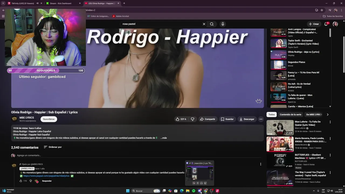Expand the description with '...más'
345x194 pixels.
pos(164,138)
